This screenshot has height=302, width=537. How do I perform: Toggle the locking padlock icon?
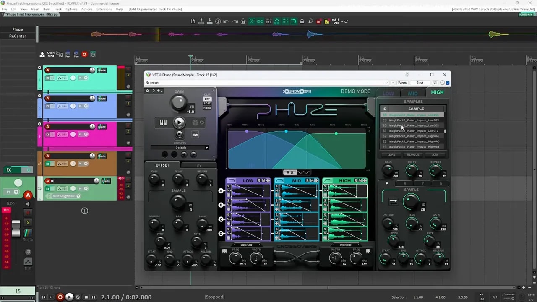(302, 21)
